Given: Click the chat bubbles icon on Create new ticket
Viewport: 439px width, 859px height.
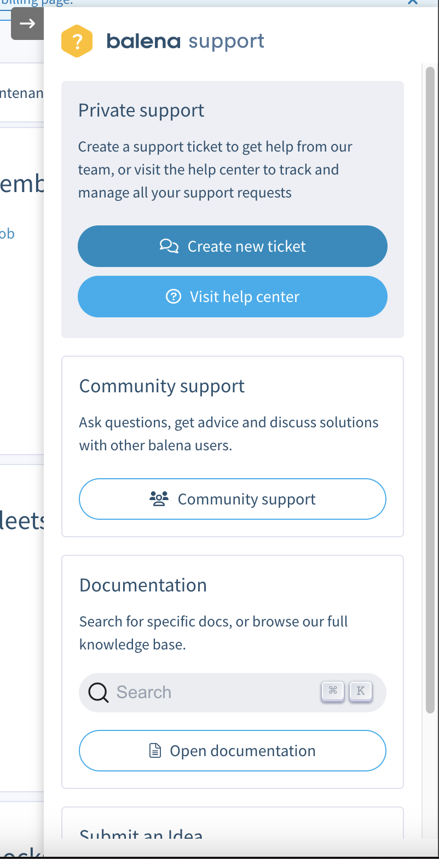Looking at the screenshot, I should tap(169, 246).
